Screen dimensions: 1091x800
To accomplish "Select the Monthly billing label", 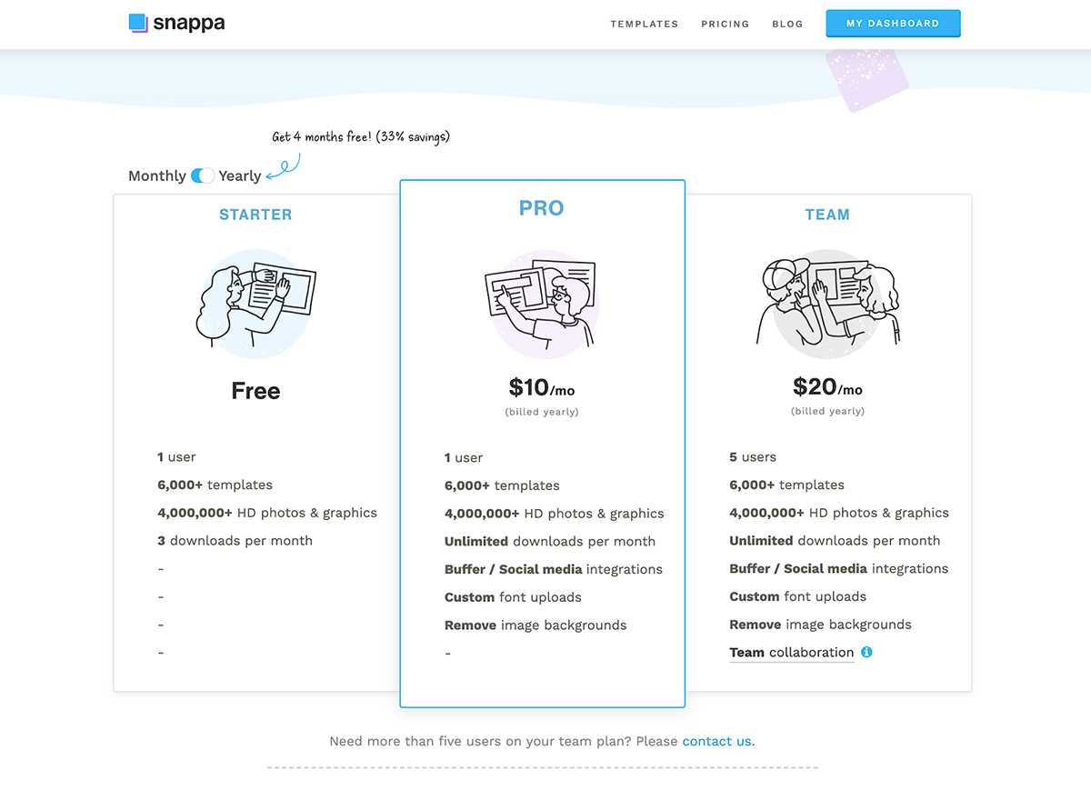I will pyautogui.click(x=156, y=175).
